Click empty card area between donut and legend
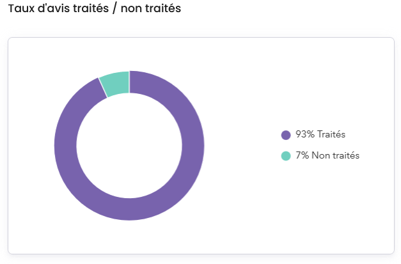This screenshot has height=264, width=401. click(240, 146)
